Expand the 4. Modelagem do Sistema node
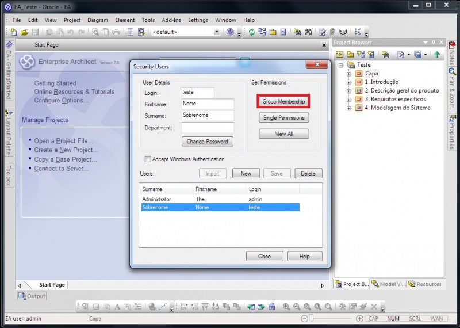Viewport: 460px width, 328px height. click(x=349, y=108)
